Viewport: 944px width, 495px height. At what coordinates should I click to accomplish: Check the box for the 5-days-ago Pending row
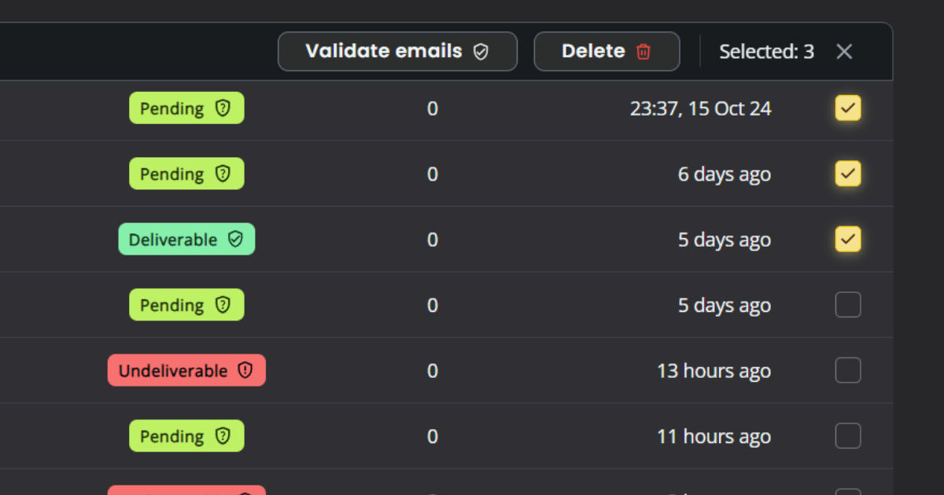[847, 305]
